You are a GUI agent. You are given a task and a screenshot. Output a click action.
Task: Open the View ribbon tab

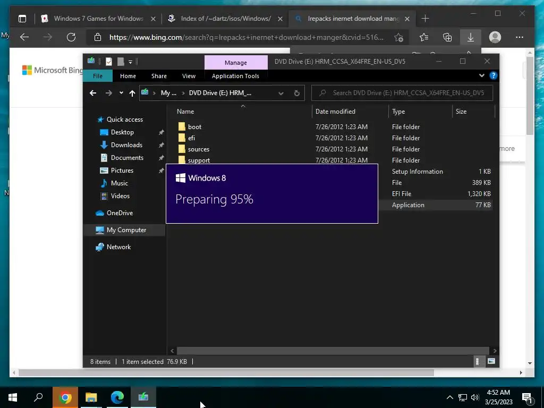pos(189,76)
